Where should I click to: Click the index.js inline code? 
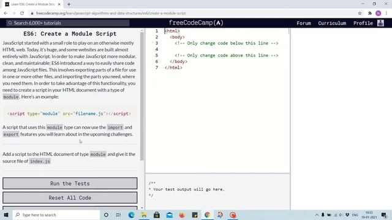(x=40, y=161)
